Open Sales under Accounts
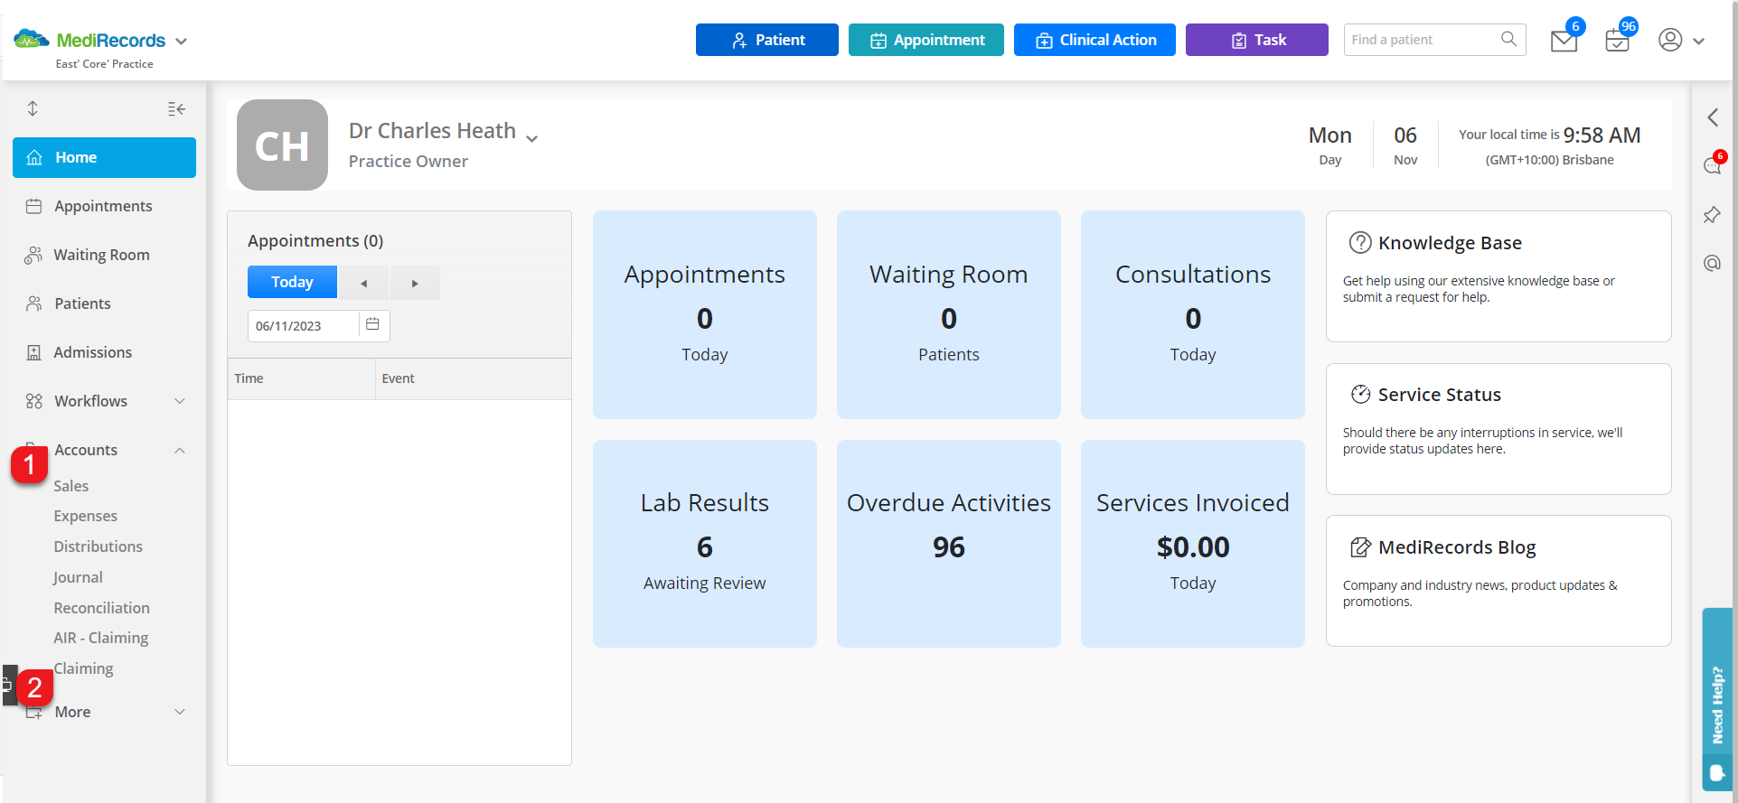This screenshot has height=803, width=1738. pos(70,486)
